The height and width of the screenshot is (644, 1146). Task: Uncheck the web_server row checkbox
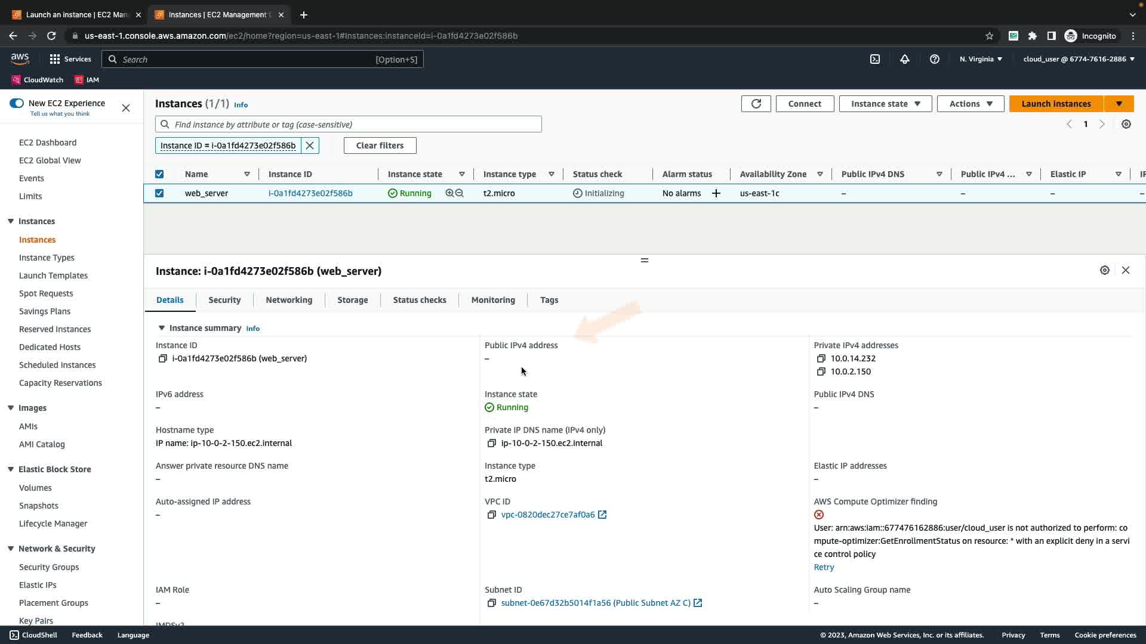click(x=159, y=193)
